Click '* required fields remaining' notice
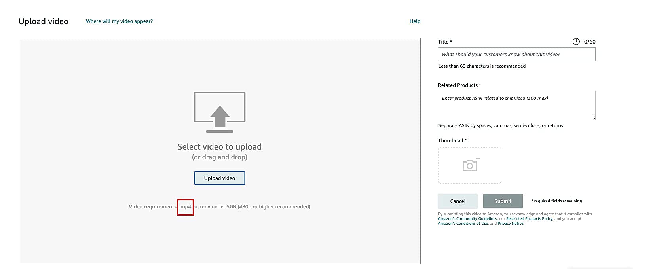The height and width of the screenshot is (269, 653). tap(556, 201)
